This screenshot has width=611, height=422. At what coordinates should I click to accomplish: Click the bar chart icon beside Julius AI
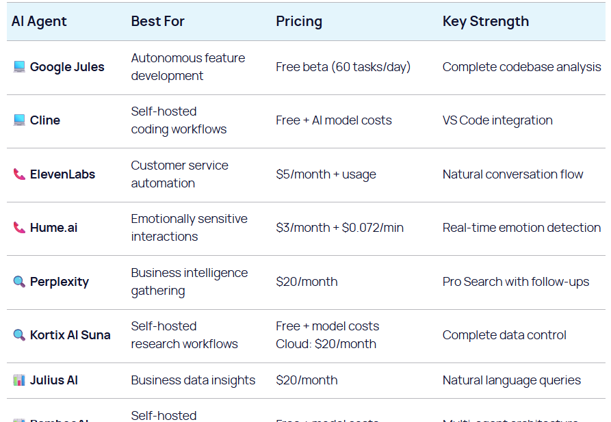[19, 380]
